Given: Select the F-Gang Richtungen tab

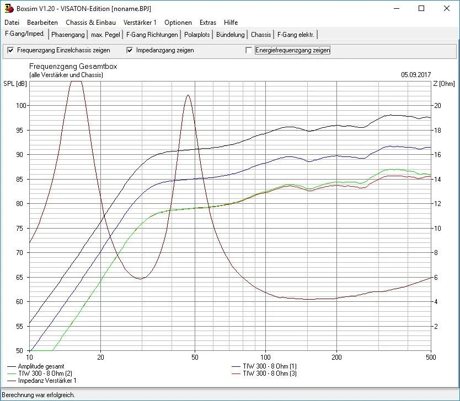Looking at the screenshot, I should point(152,35).
